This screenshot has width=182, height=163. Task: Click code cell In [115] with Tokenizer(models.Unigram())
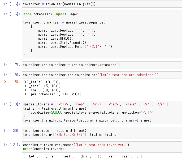click(102, 4)
